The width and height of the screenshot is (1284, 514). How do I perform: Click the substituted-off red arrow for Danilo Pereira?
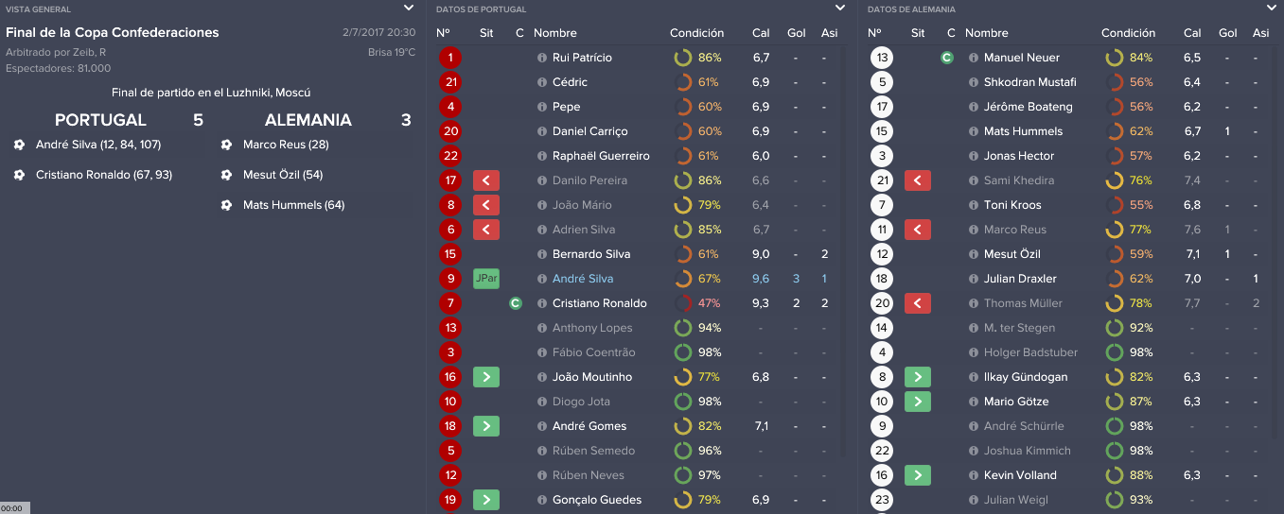[485, 180]
